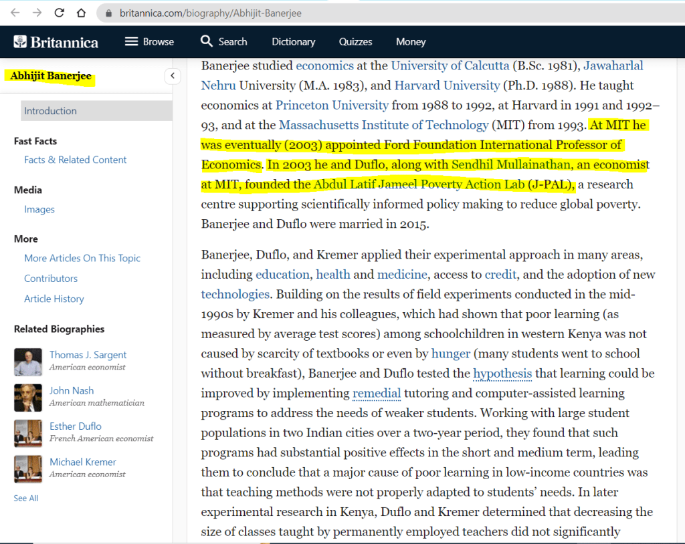This screenshot has width=685, height=544.
Task: Select Introduction in sidebar
Action: 51,111
